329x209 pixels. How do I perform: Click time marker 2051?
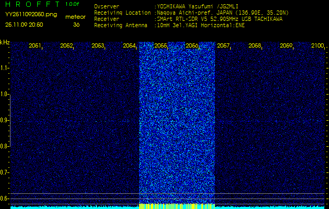click(x=35, y=45)
